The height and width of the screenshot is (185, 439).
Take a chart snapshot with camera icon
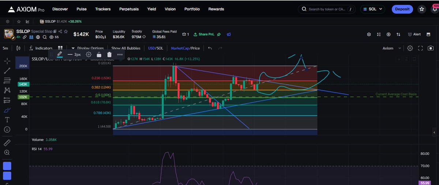click(x=431, y=48)
